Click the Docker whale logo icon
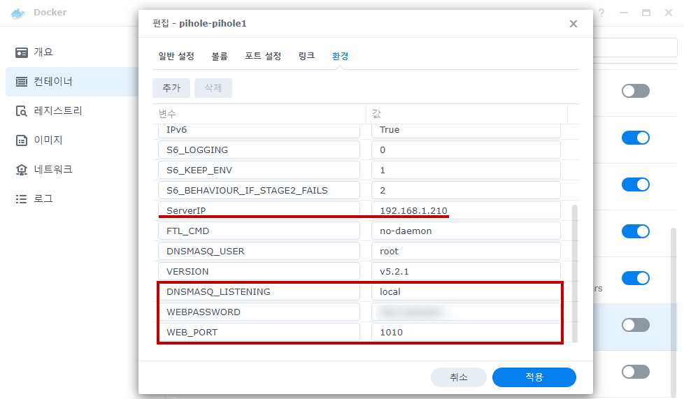 18,13
